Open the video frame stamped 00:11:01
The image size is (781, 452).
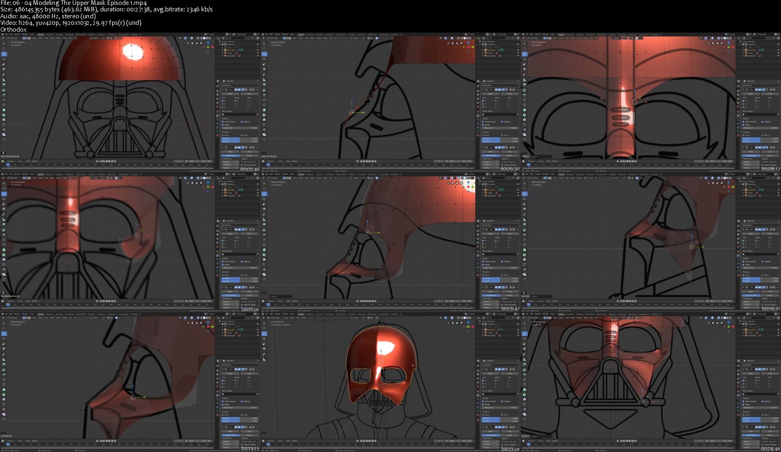pos(130,242)
